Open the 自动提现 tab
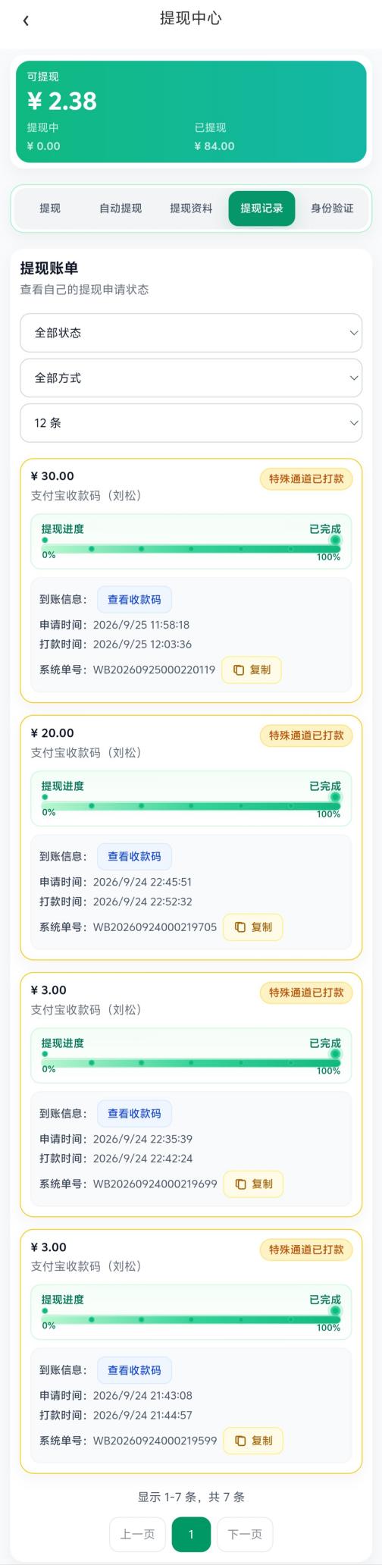Screen dimensions: 382x1565 tap(121, 209)
